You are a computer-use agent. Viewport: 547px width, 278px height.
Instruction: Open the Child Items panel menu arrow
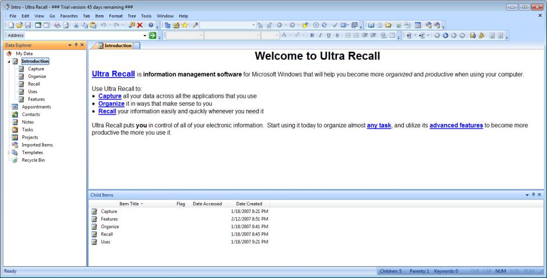[x=527, y=195]
